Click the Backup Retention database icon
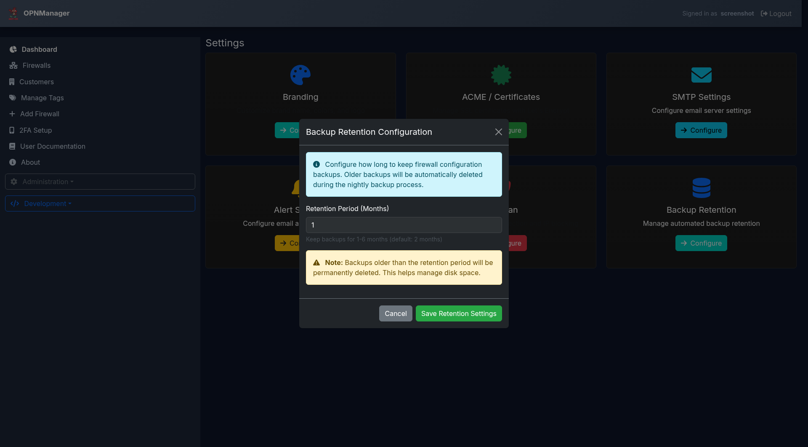This screenshot has width=808, height=447. [701, 188]
